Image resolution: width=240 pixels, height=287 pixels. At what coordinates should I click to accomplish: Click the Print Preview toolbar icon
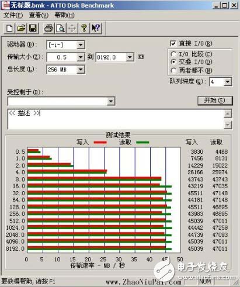point(60,28)
